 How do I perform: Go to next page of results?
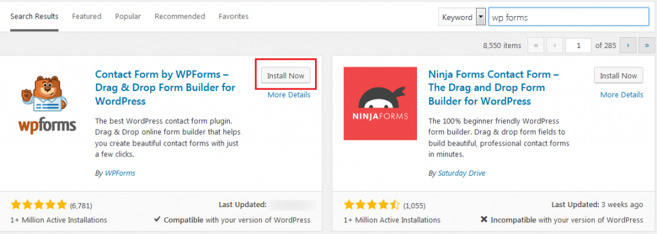(x=629, y=46)
